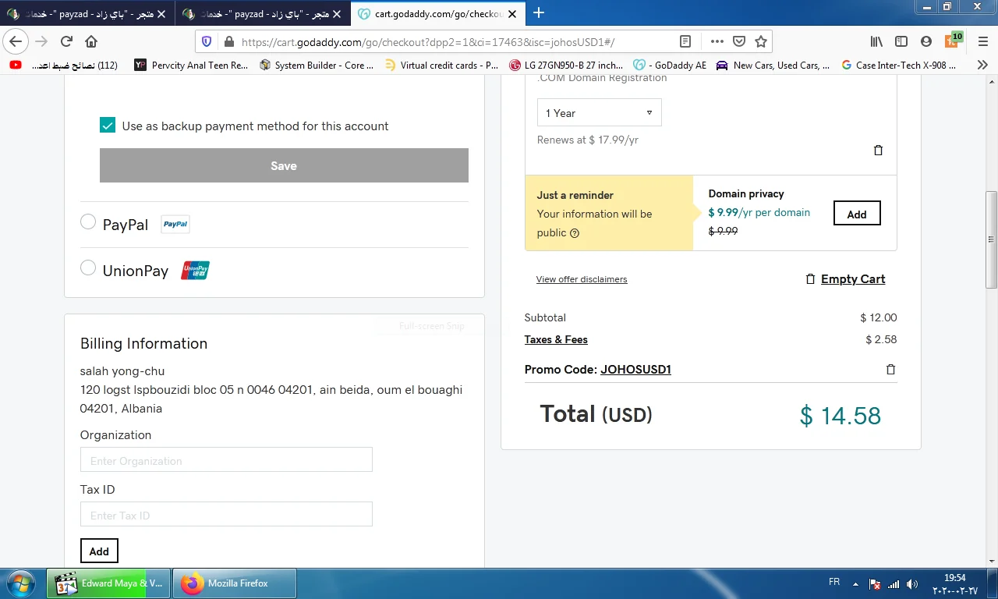Remove promo code JOHOSUSD1 trash icon
This screenshot has width=998, height=599.
[x=890, y=370]
